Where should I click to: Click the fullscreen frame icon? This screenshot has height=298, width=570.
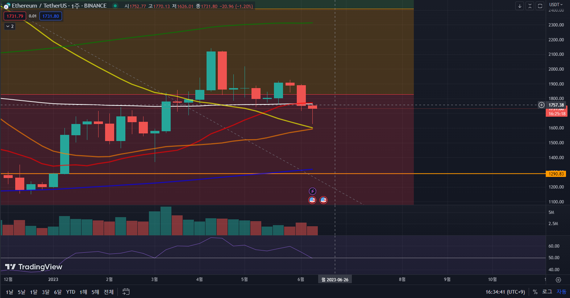[540, 6]
